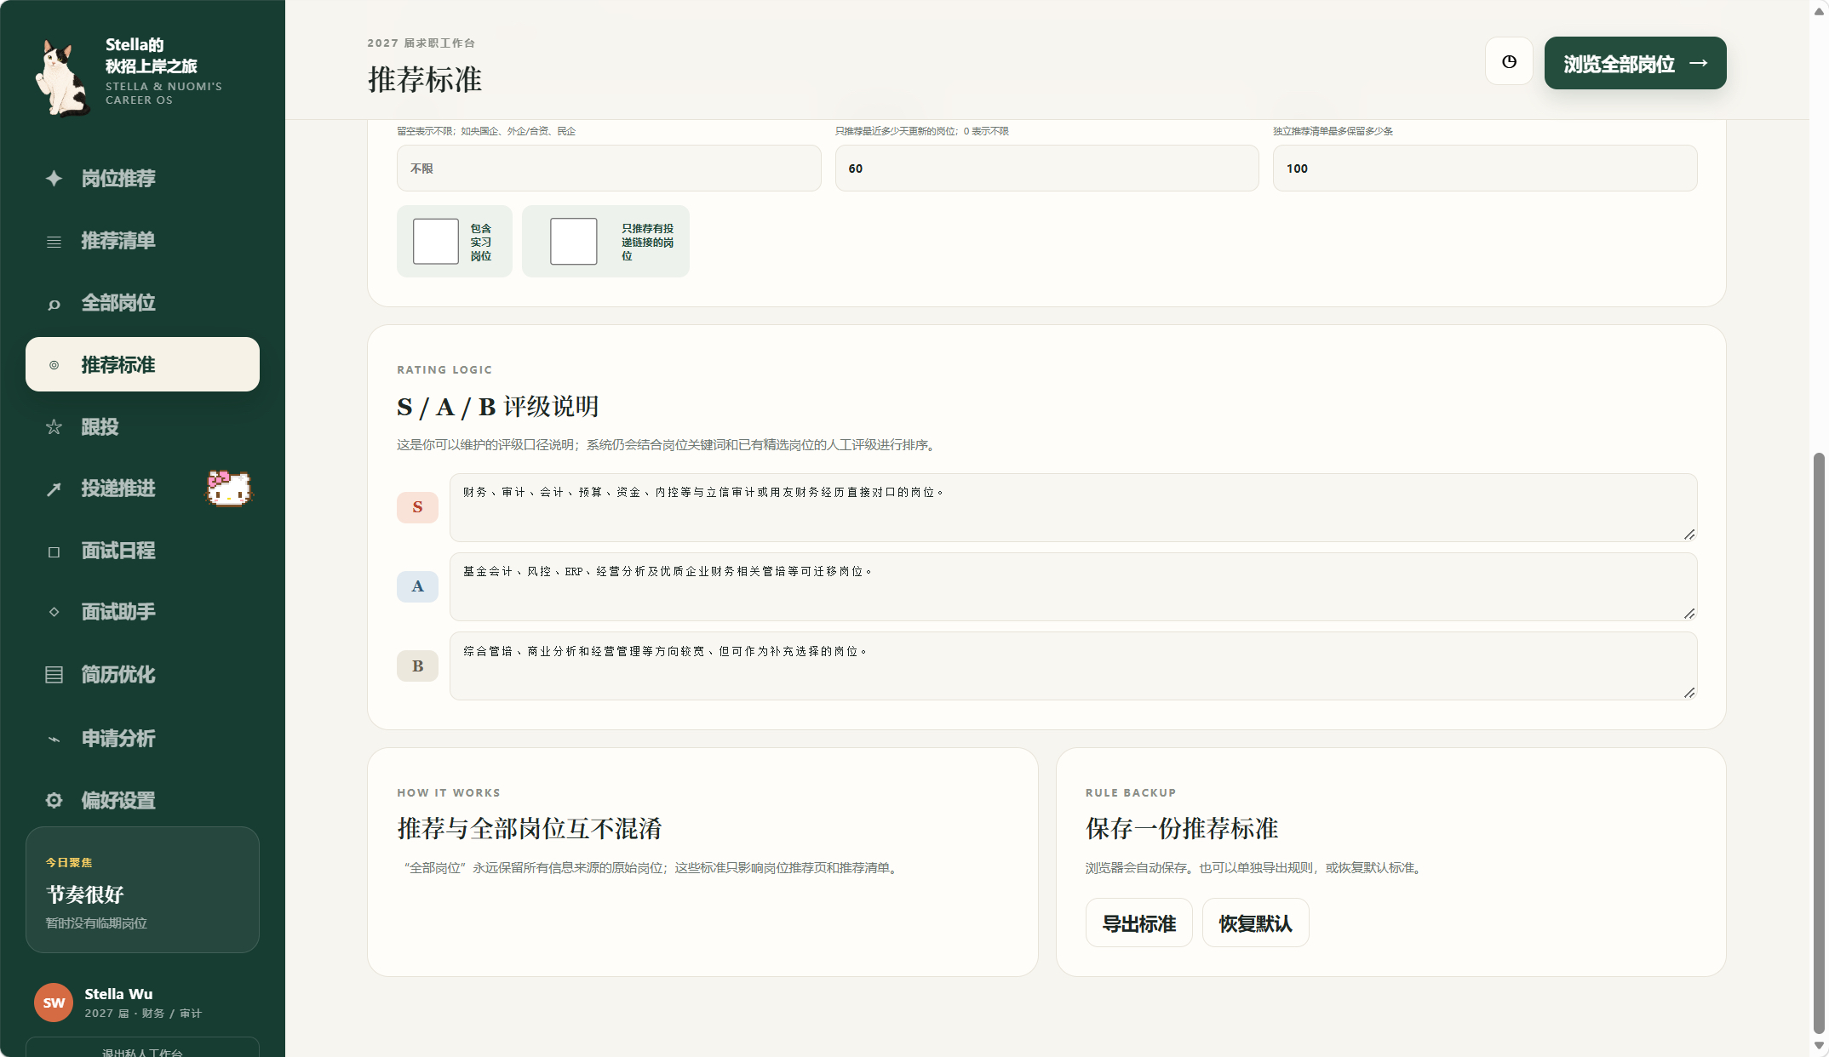Open 面试助手 from the sidebar

click(142, 612)
